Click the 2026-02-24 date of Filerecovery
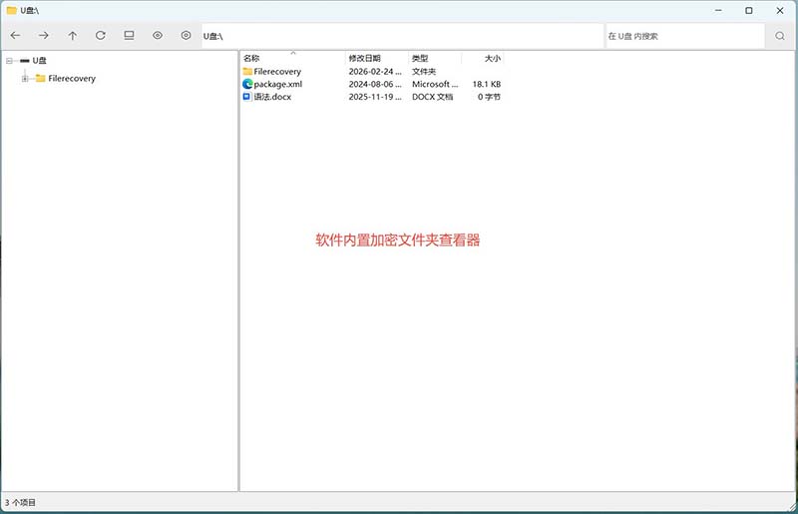 click(375, 71)
